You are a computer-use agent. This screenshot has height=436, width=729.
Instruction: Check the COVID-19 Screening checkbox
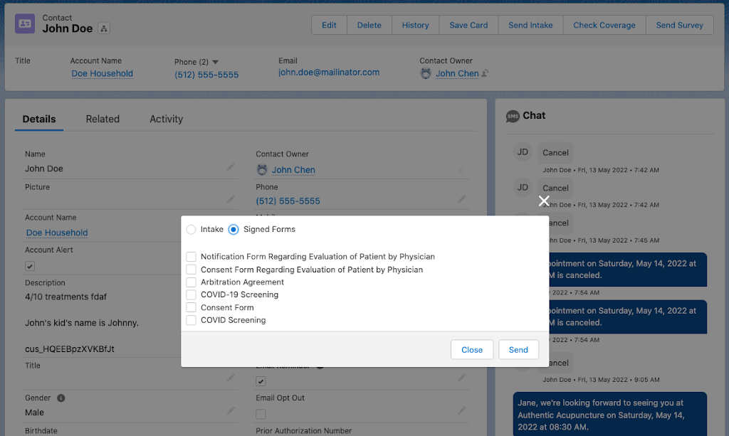[191, 294]
